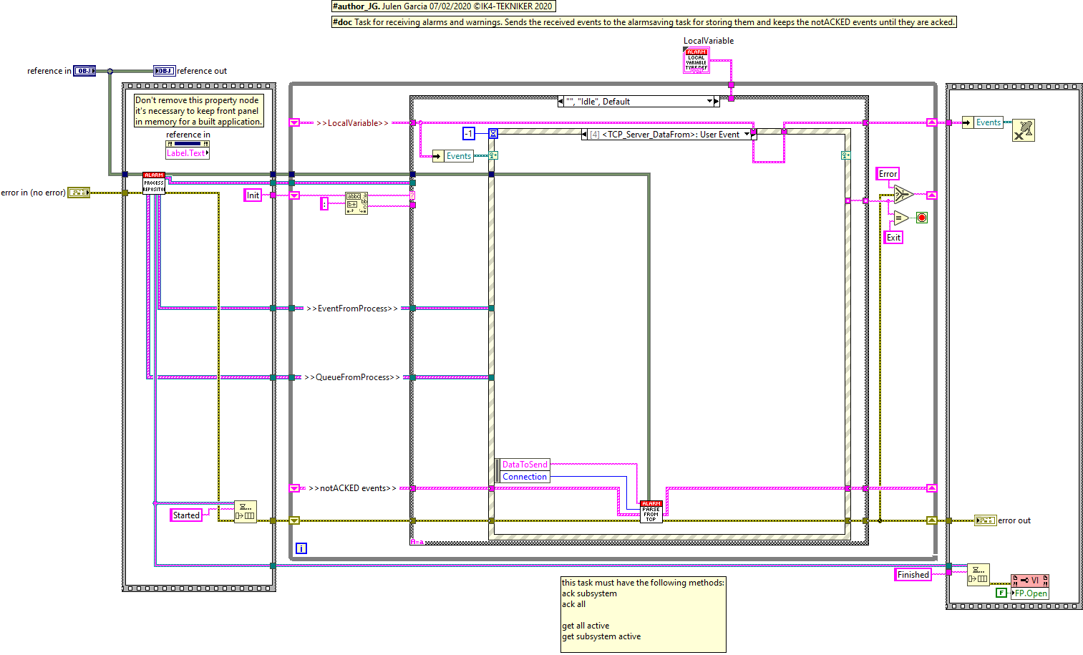Click the Exit string constant
Viewport: 1083px width, 655px height.
click(x=893, y=238)
